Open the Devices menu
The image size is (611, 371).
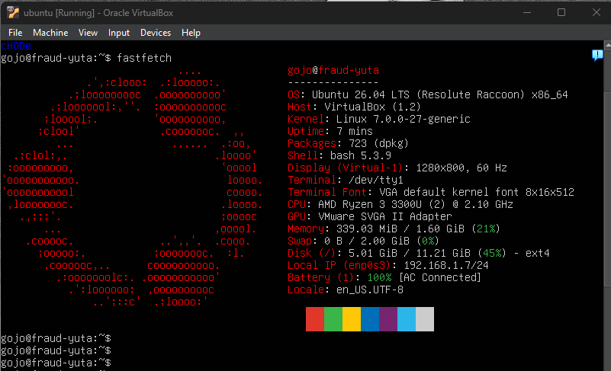coord(156,33)
